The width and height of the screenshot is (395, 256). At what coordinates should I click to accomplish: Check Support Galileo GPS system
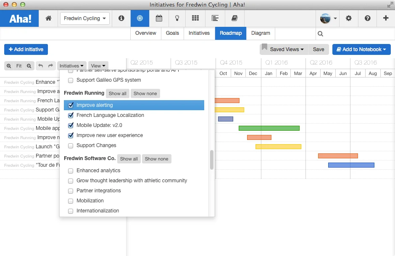coord(71,80)
